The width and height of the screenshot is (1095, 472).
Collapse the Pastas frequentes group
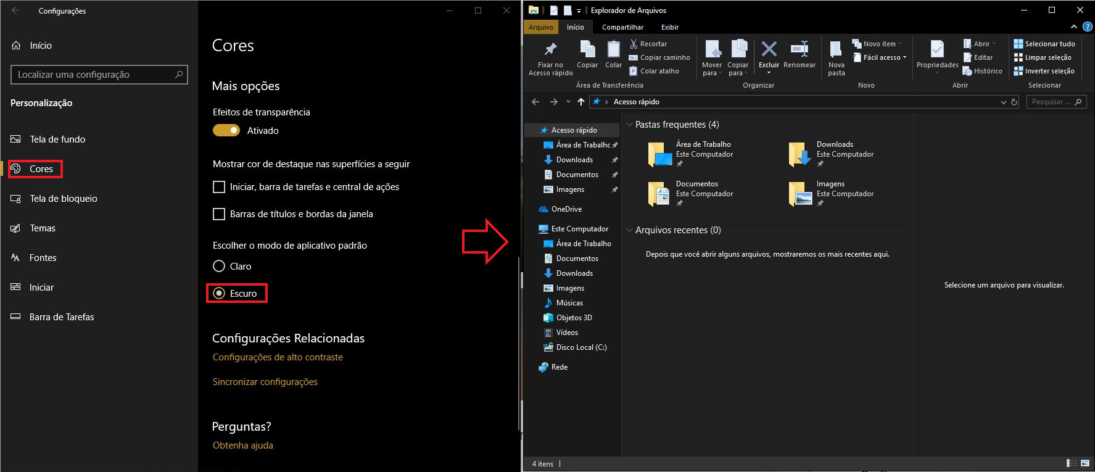629,125
